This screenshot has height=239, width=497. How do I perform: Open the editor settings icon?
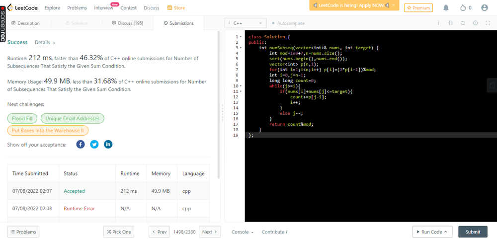click(x=475, y=23)
